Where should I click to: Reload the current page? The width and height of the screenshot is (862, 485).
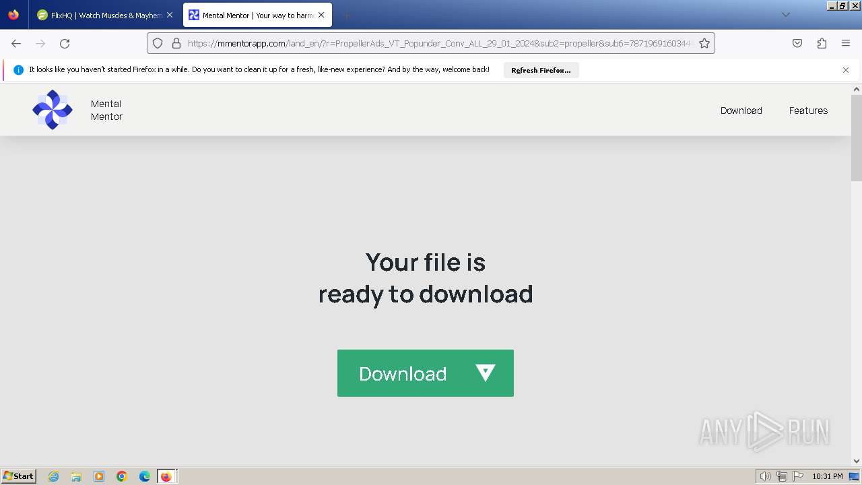65,43
